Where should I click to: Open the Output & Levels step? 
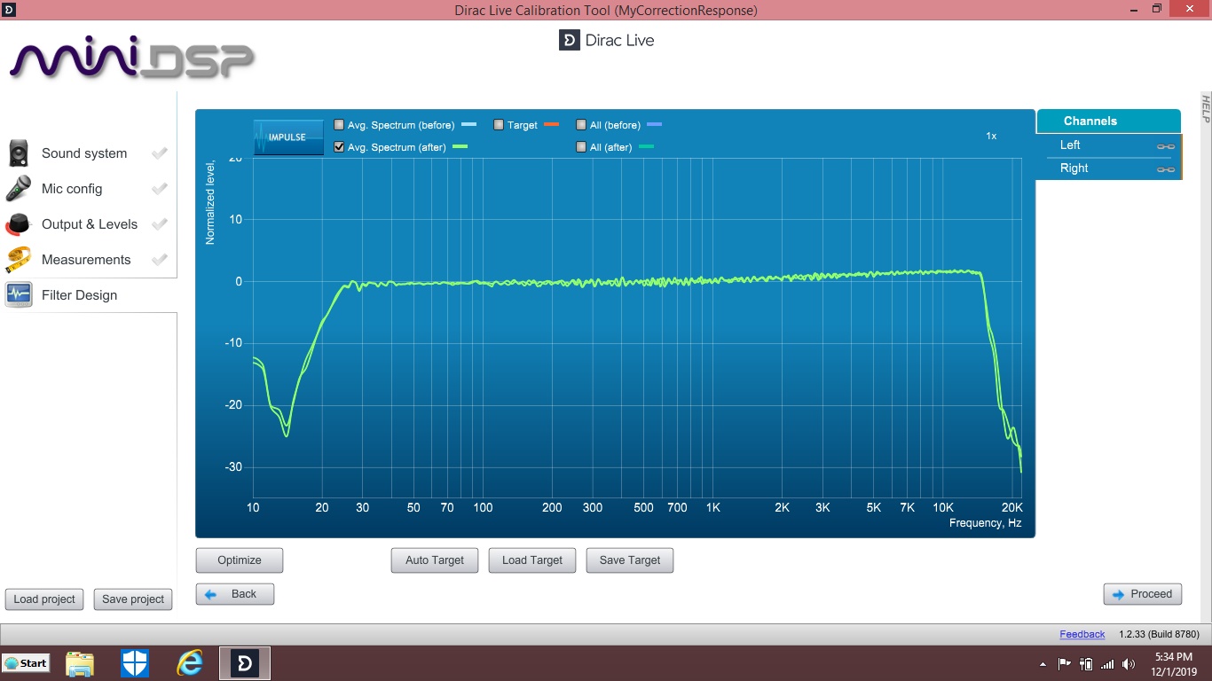pos(88,224)
